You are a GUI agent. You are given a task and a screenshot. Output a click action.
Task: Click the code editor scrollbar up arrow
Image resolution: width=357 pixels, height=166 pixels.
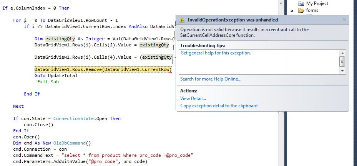tap(281, 2)
